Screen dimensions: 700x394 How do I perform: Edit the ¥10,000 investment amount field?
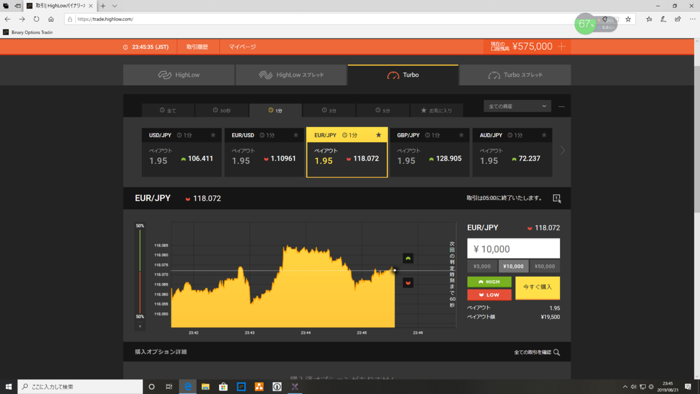tap(513, 249)
